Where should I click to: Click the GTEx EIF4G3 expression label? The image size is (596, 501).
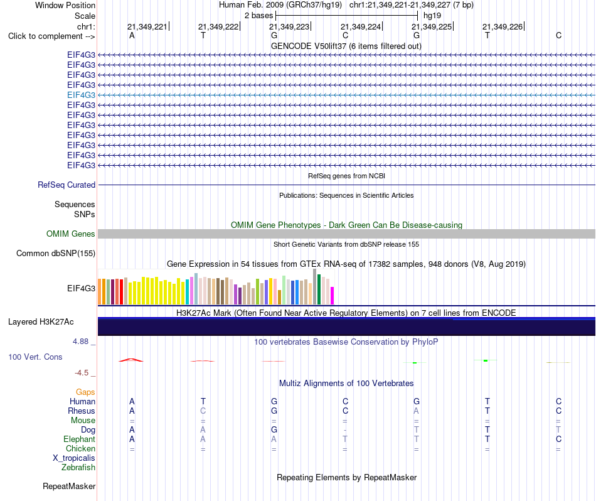tap(81, 288)
